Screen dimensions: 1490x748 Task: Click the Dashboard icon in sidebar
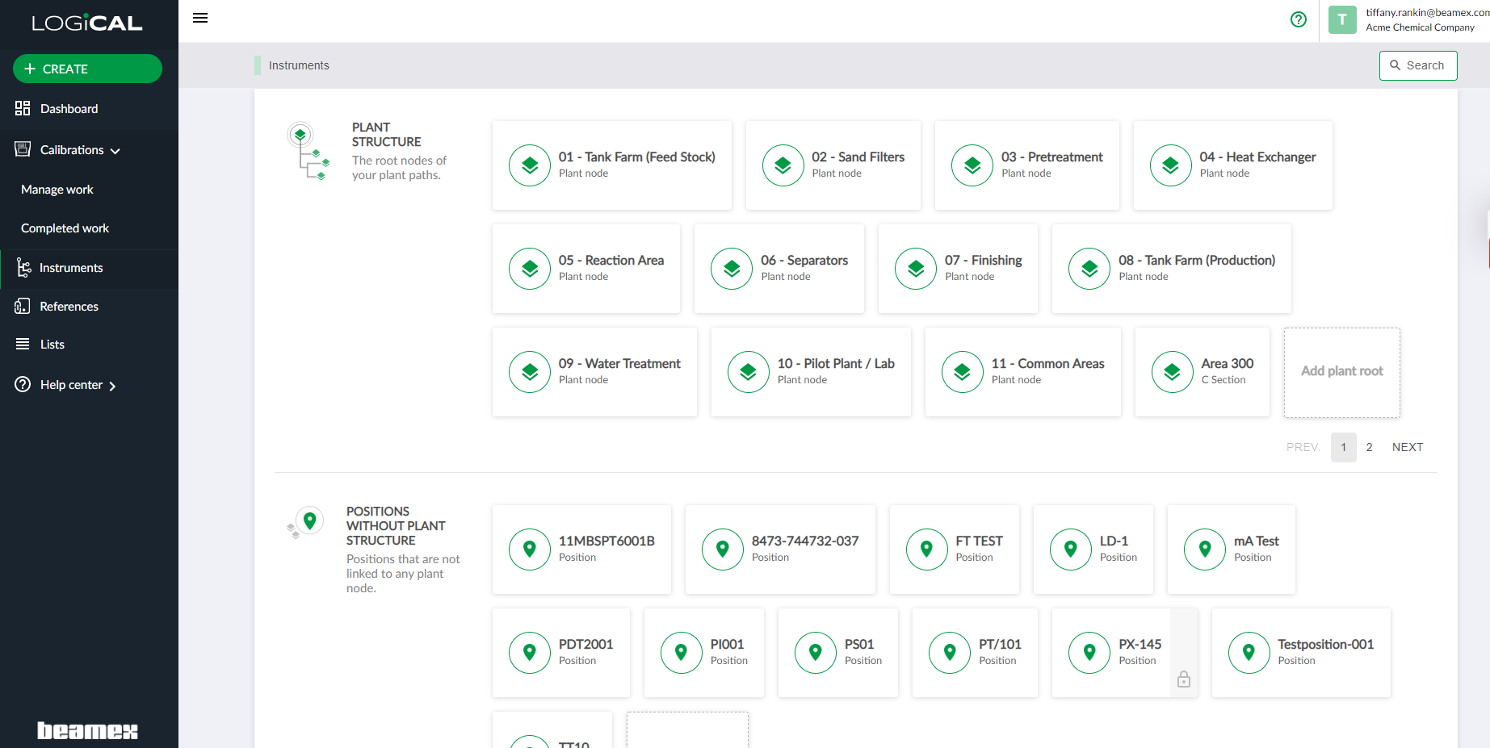pyautogui.click(x=23, y=108)
